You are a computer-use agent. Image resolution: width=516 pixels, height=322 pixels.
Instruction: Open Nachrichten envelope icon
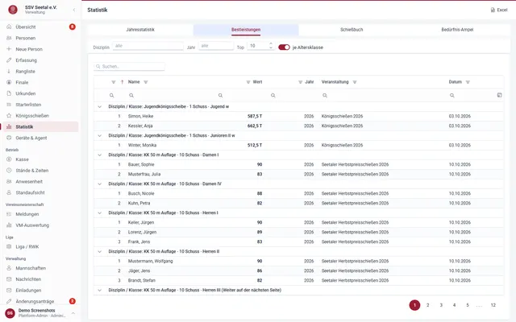click(9, 279)
